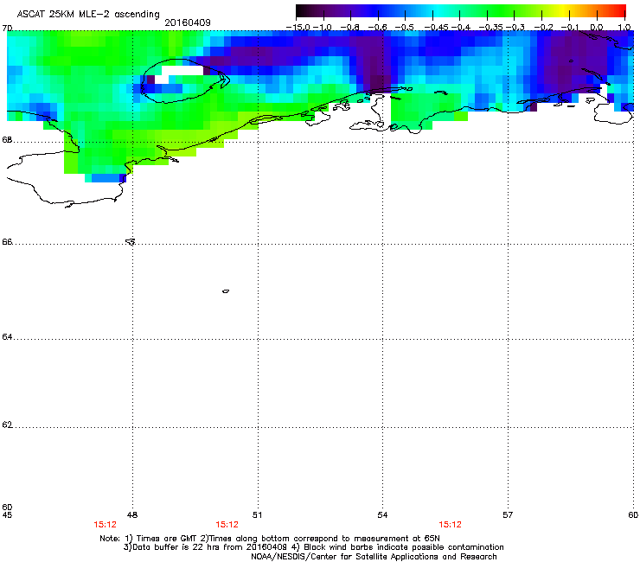Click the 'ASCAT 25KM MLE-2 ascending' title
640x562 pixels.
pos(88,14)
